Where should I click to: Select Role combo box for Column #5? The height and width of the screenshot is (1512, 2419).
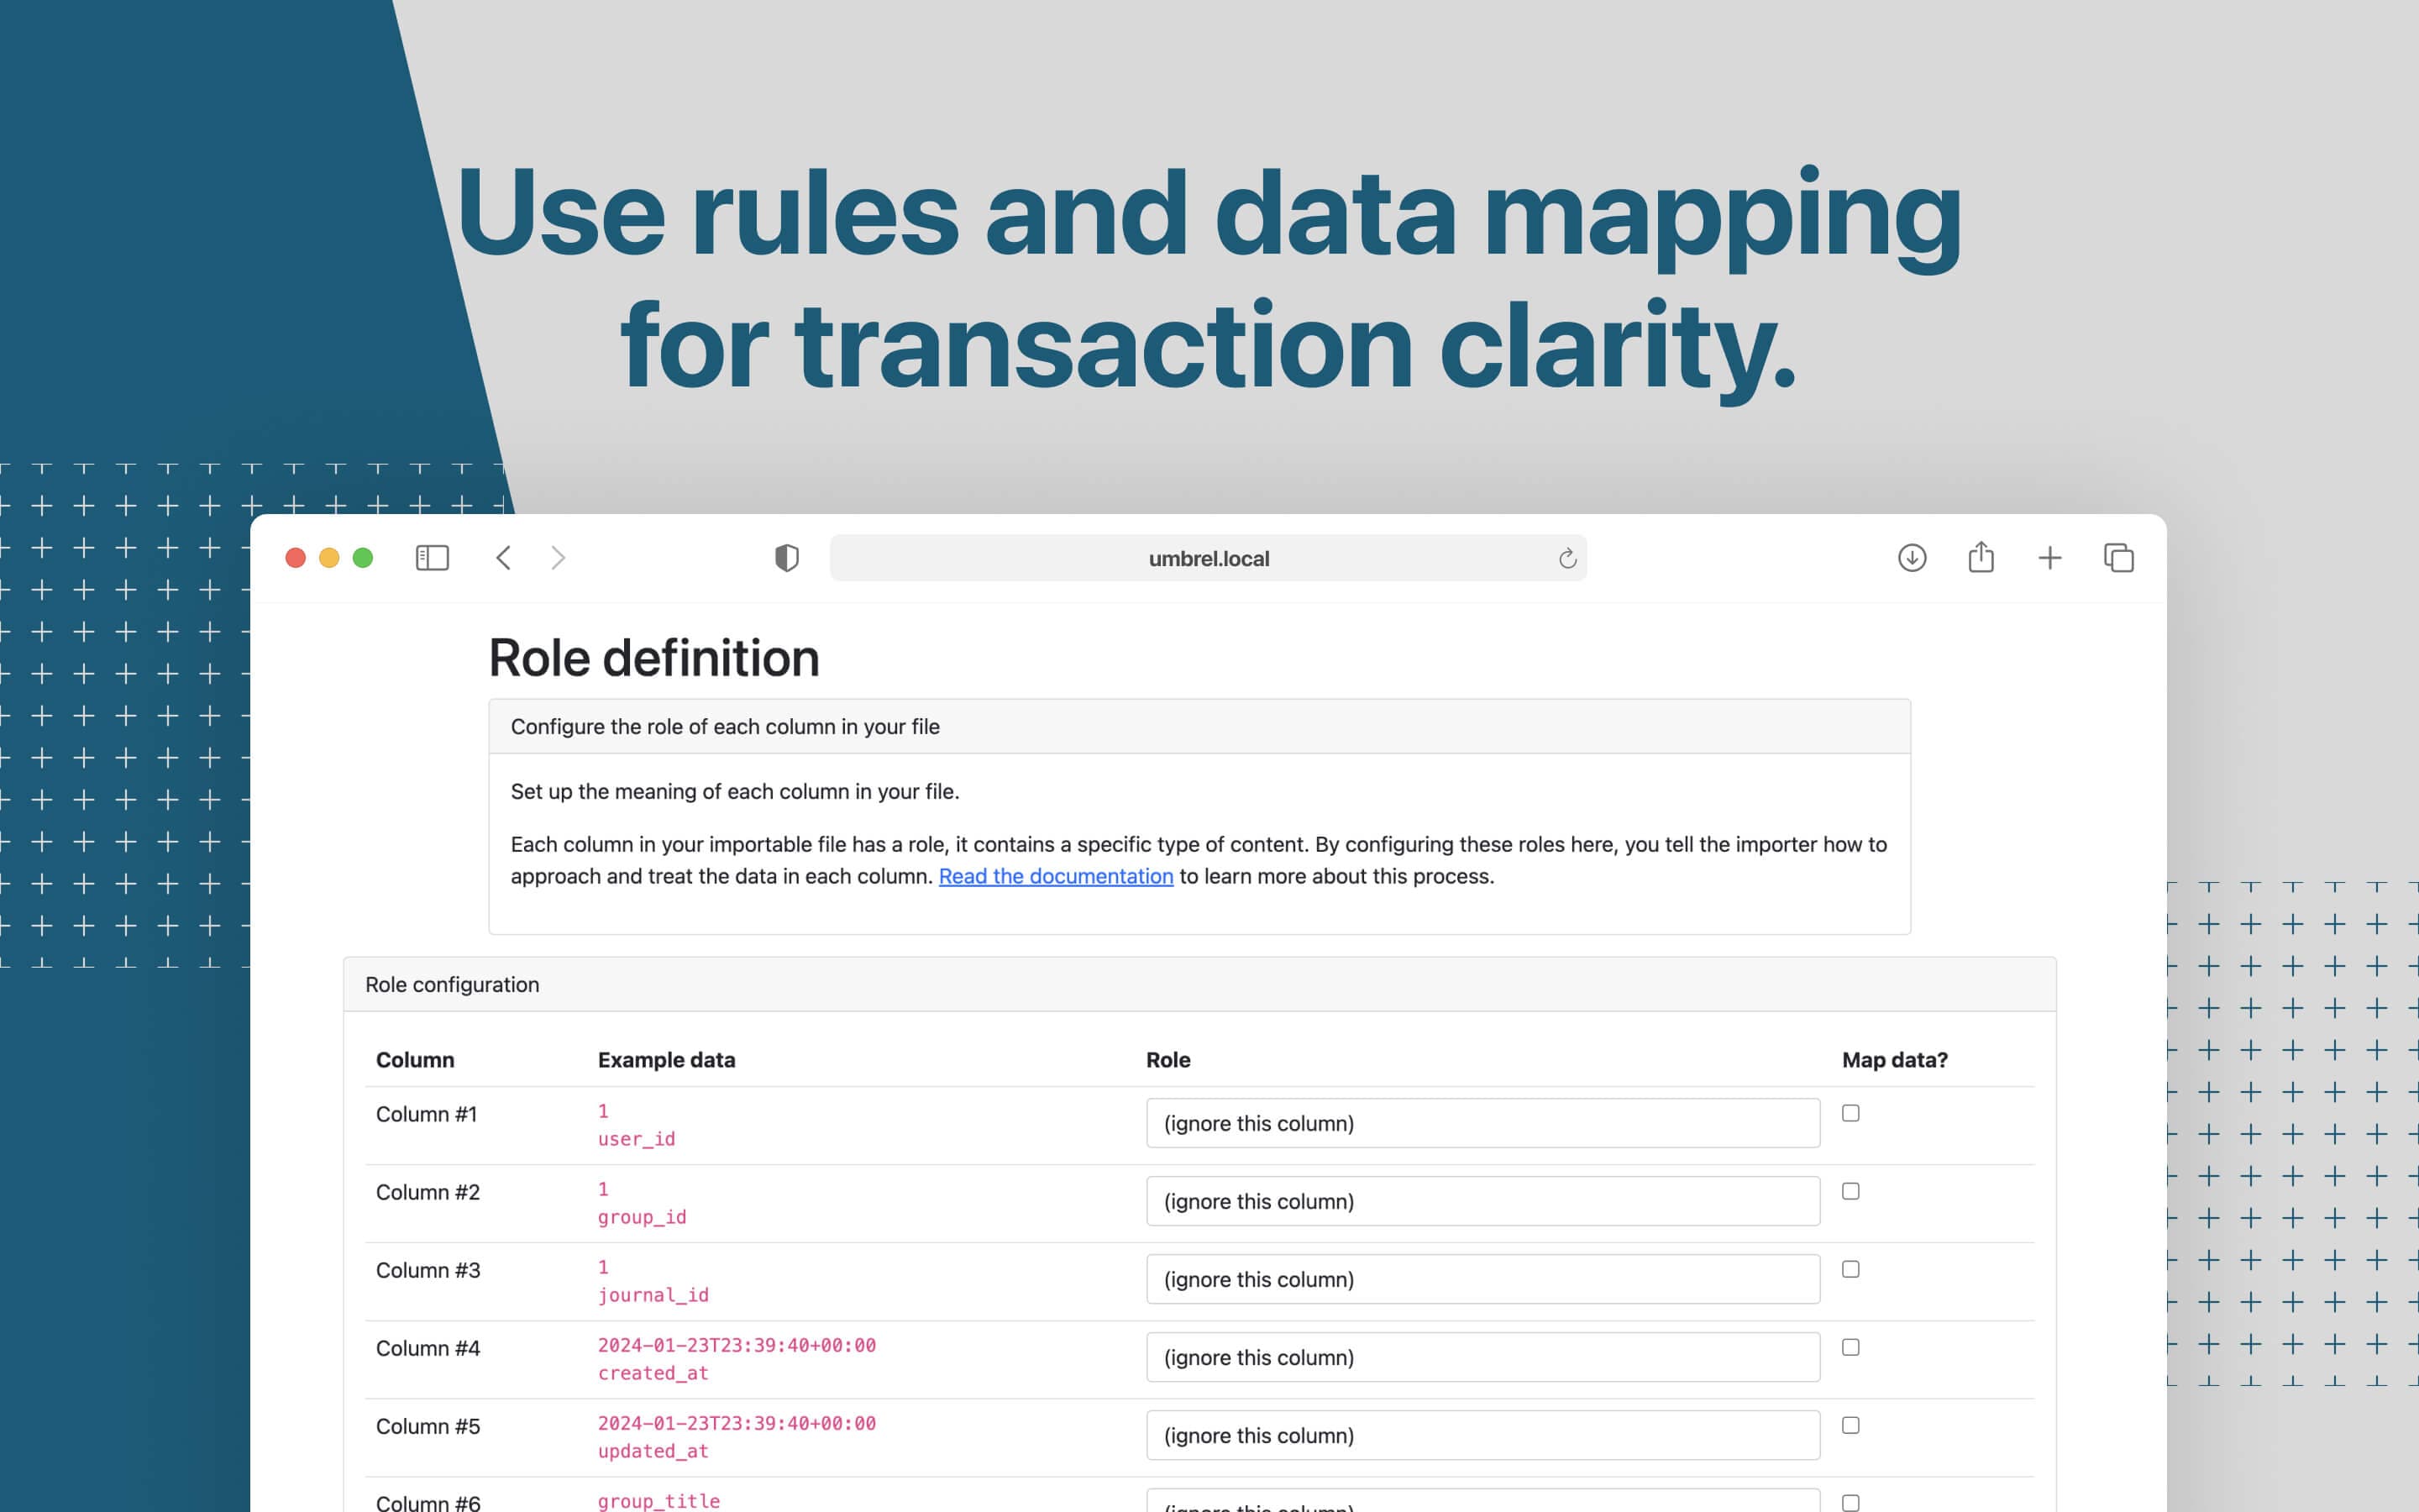click(1482, 1435)
